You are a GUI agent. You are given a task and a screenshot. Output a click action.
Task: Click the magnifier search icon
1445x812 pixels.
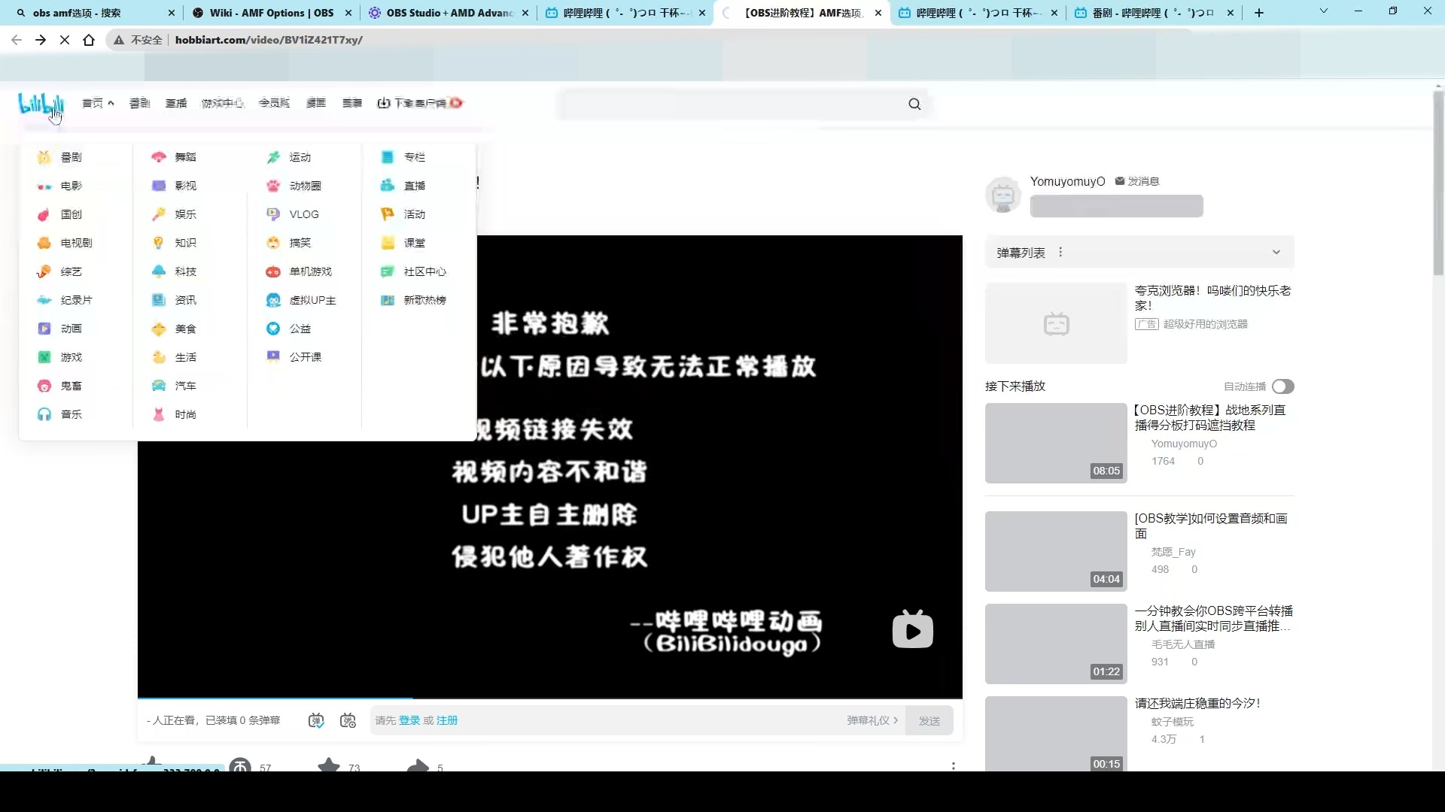coord(914,104)
